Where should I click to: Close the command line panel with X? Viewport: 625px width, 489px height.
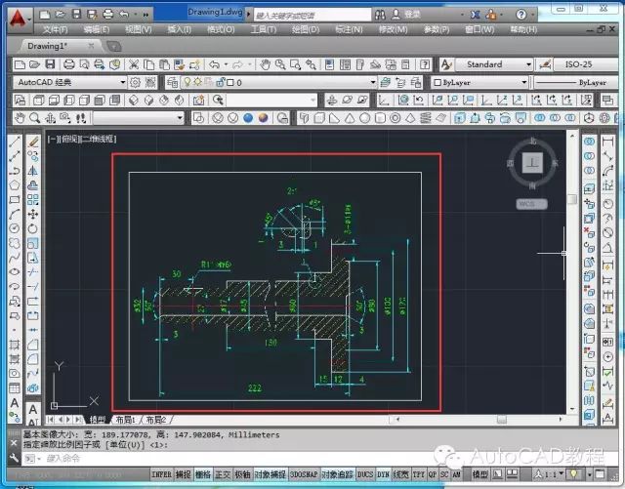tap(14, 443)
